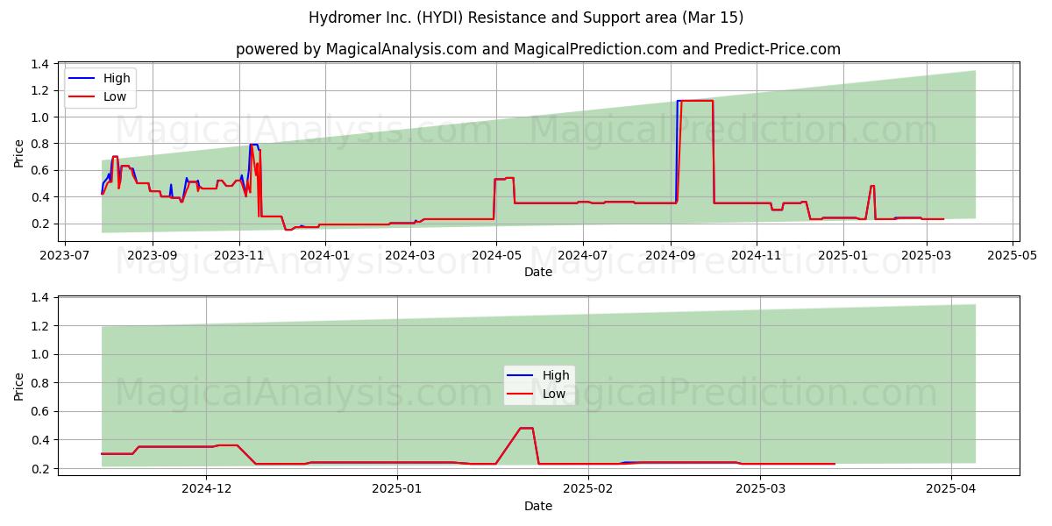The image size is (1052, 526).
Task: Click the 2024-11 date tick label
Action: tap(757, 255)
